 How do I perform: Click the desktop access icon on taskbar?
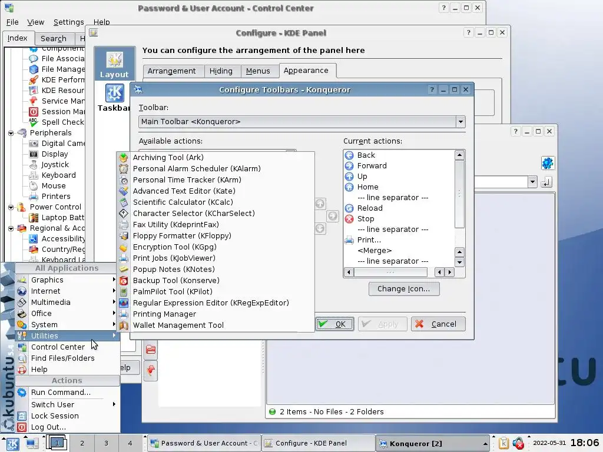pos(32,443)
